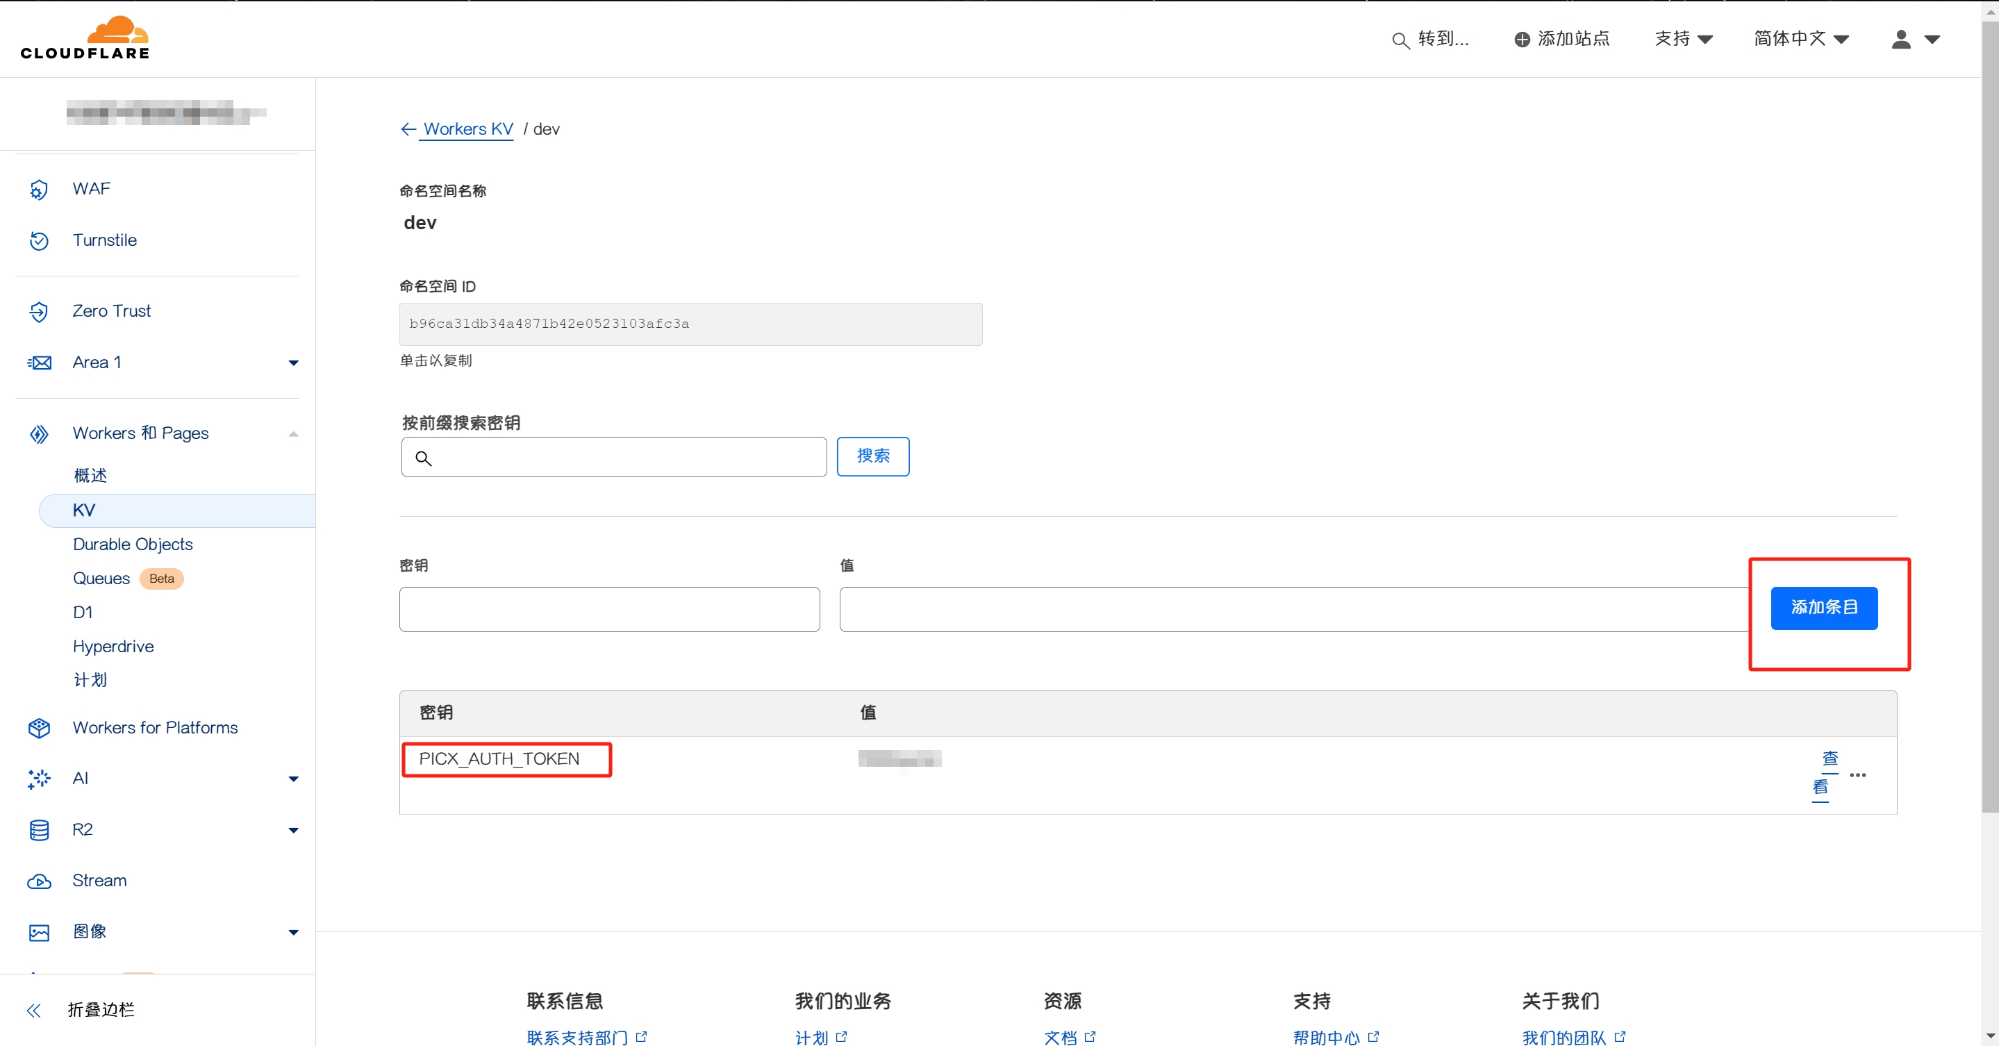1999x1046 pixels.
Task: Click external link icon next to 联系支持部门
Action: coord(641,1037)
